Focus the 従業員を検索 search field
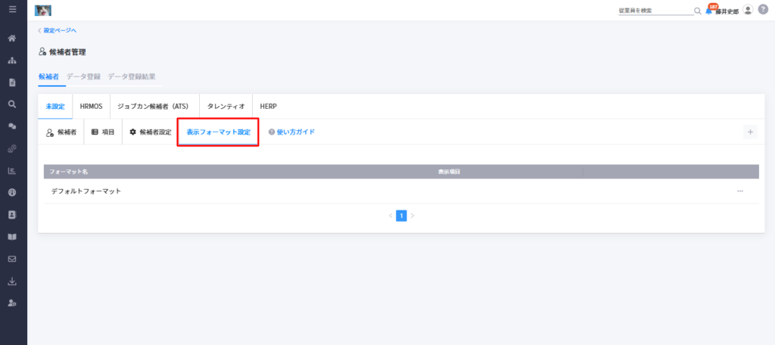The width and height of the screenshot is (775, 345). pyautogui.click(x=656, y=11)
